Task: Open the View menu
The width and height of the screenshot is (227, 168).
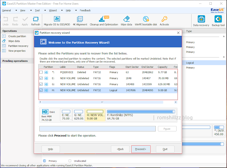Action: tap(23, 10)
